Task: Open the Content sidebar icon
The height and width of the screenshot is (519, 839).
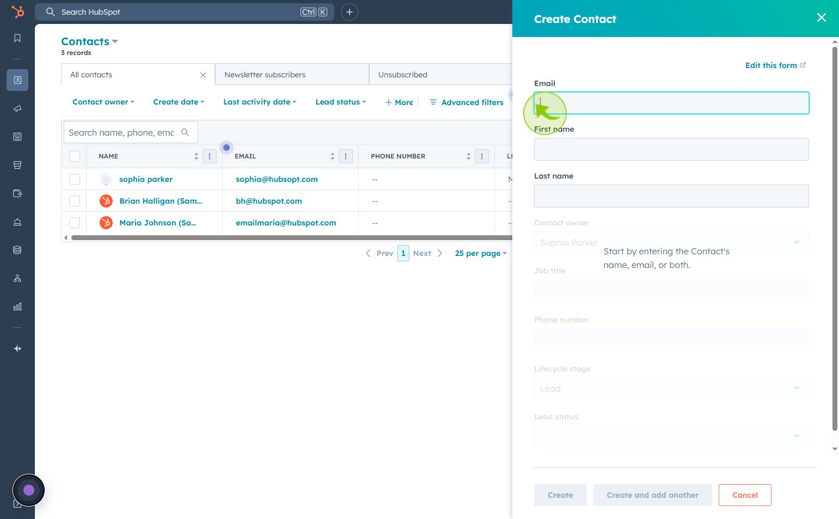Action: pyautogui.click(x=17, y=137)
